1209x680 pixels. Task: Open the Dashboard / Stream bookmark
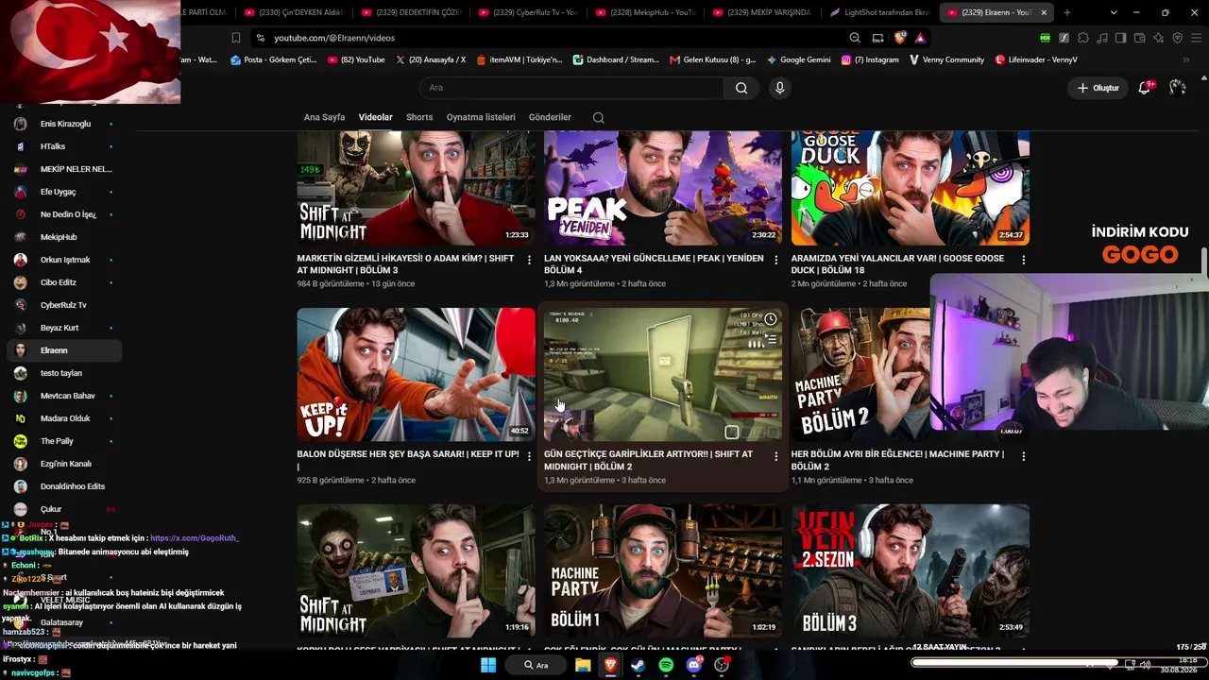[x=615, y=59]
